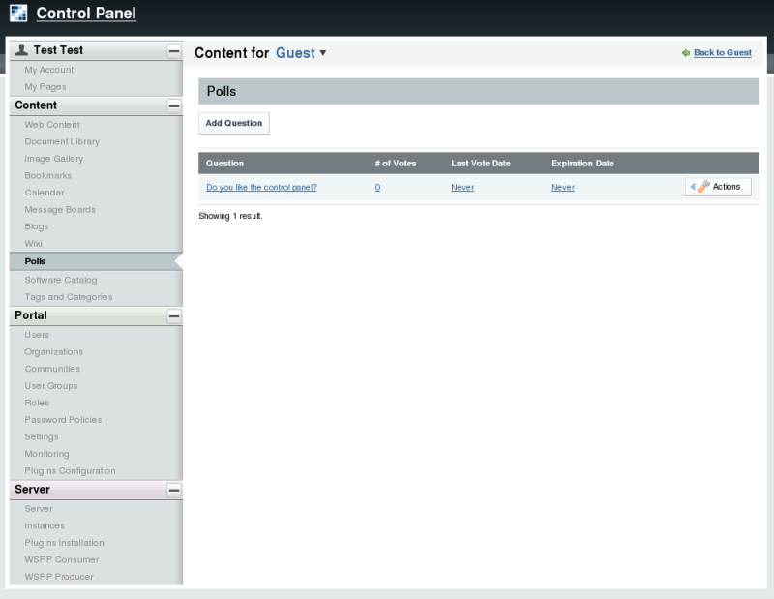The image size is (774, 599).
Task: Open the 'Do you like the control panel?' poll
Action: [x=261, y=187]
